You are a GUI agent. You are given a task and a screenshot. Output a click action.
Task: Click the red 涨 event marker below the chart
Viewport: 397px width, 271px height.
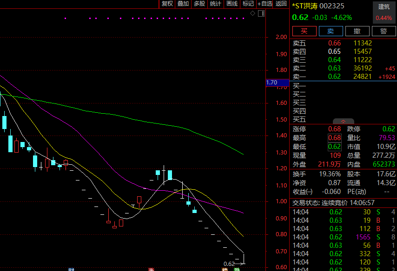coord(151,270)
